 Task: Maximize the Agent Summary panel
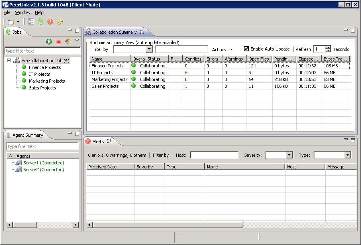pyautogui.click(x=77, y=134)
